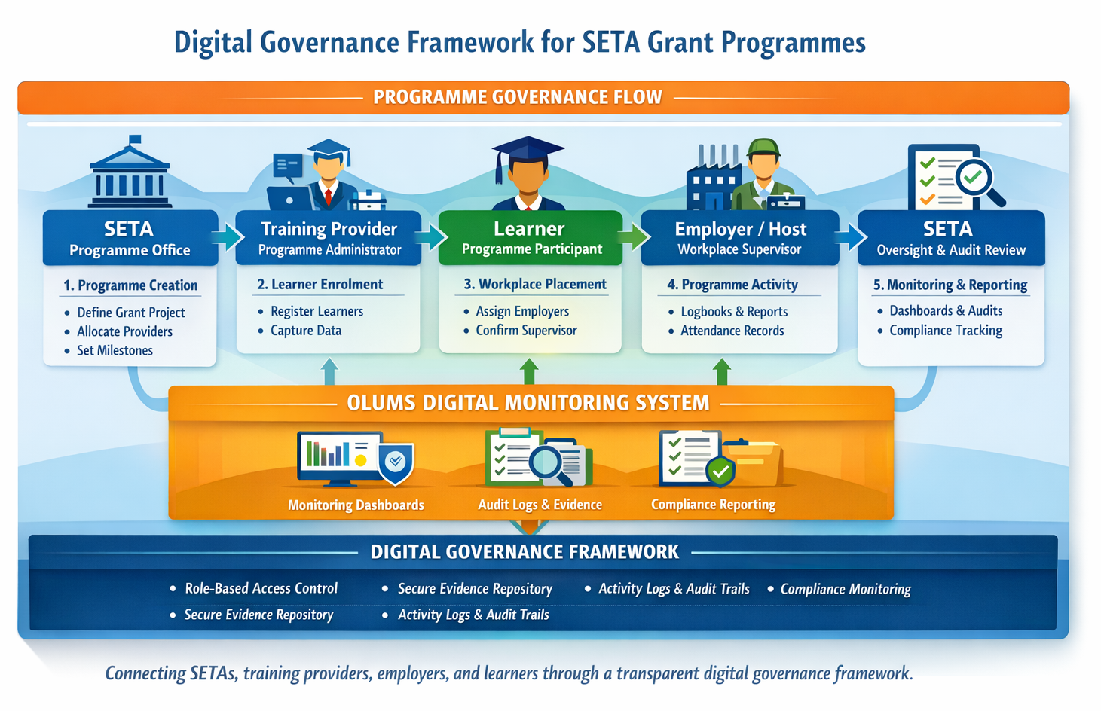Click the Audit Logs & Evidence clipboard icon
1101x711 pixels.
point(539,458)
